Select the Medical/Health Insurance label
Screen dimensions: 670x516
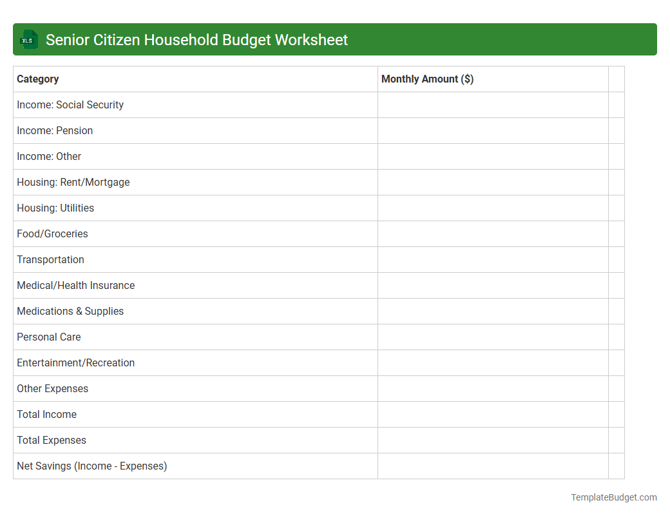[x=75, y=285]
